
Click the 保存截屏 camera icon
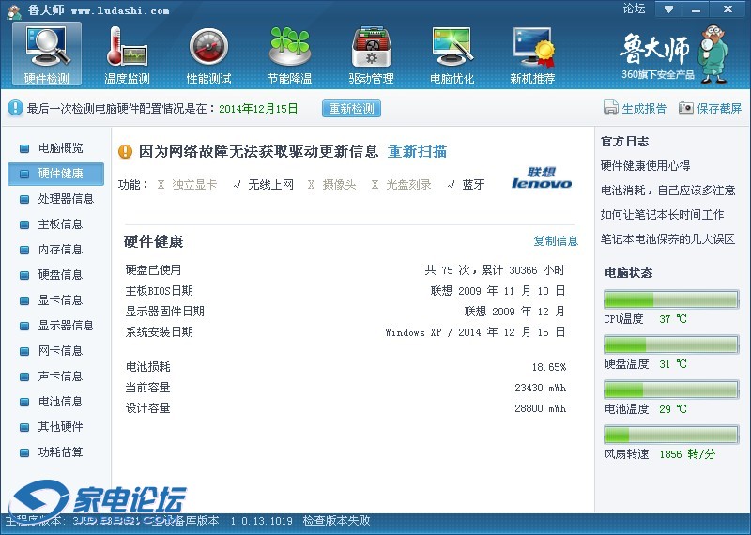click(686, 108)
